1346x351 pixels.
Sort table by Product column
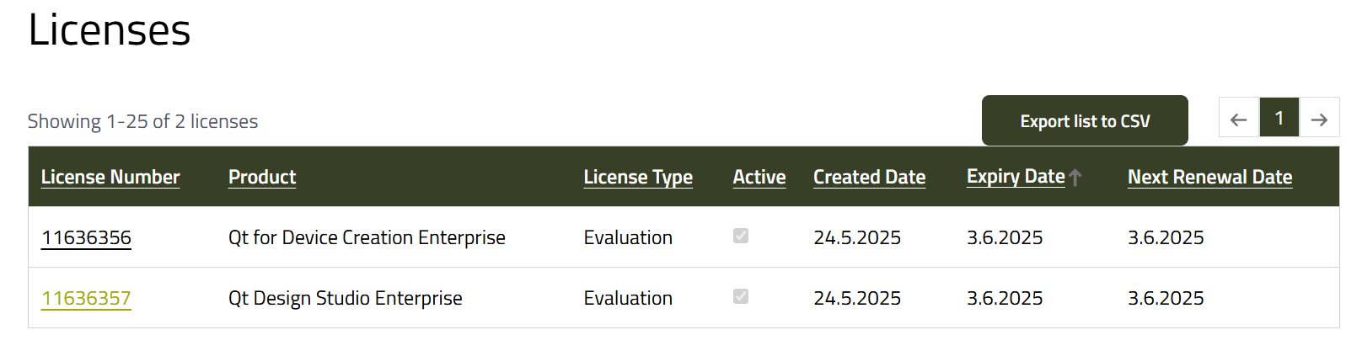[262, 177]
